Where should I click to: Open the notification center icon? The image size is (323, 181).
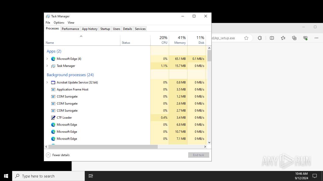click(315, 176)
